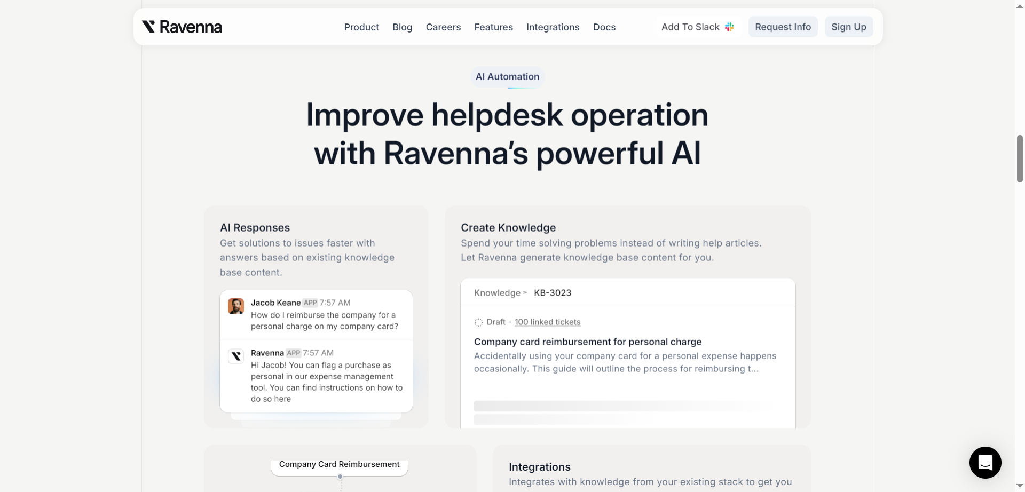Click the Sign Up button
Screen dimensions: 1025x492
pos(849,27)
